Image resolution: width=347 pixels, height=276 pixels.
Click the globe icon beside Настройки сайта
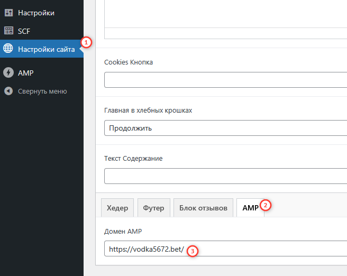click(x=8, y=49)
